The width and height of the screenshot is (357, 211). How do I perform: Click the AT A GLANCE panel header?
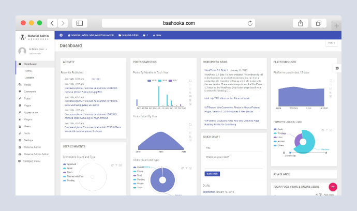(x=304, y=174)
